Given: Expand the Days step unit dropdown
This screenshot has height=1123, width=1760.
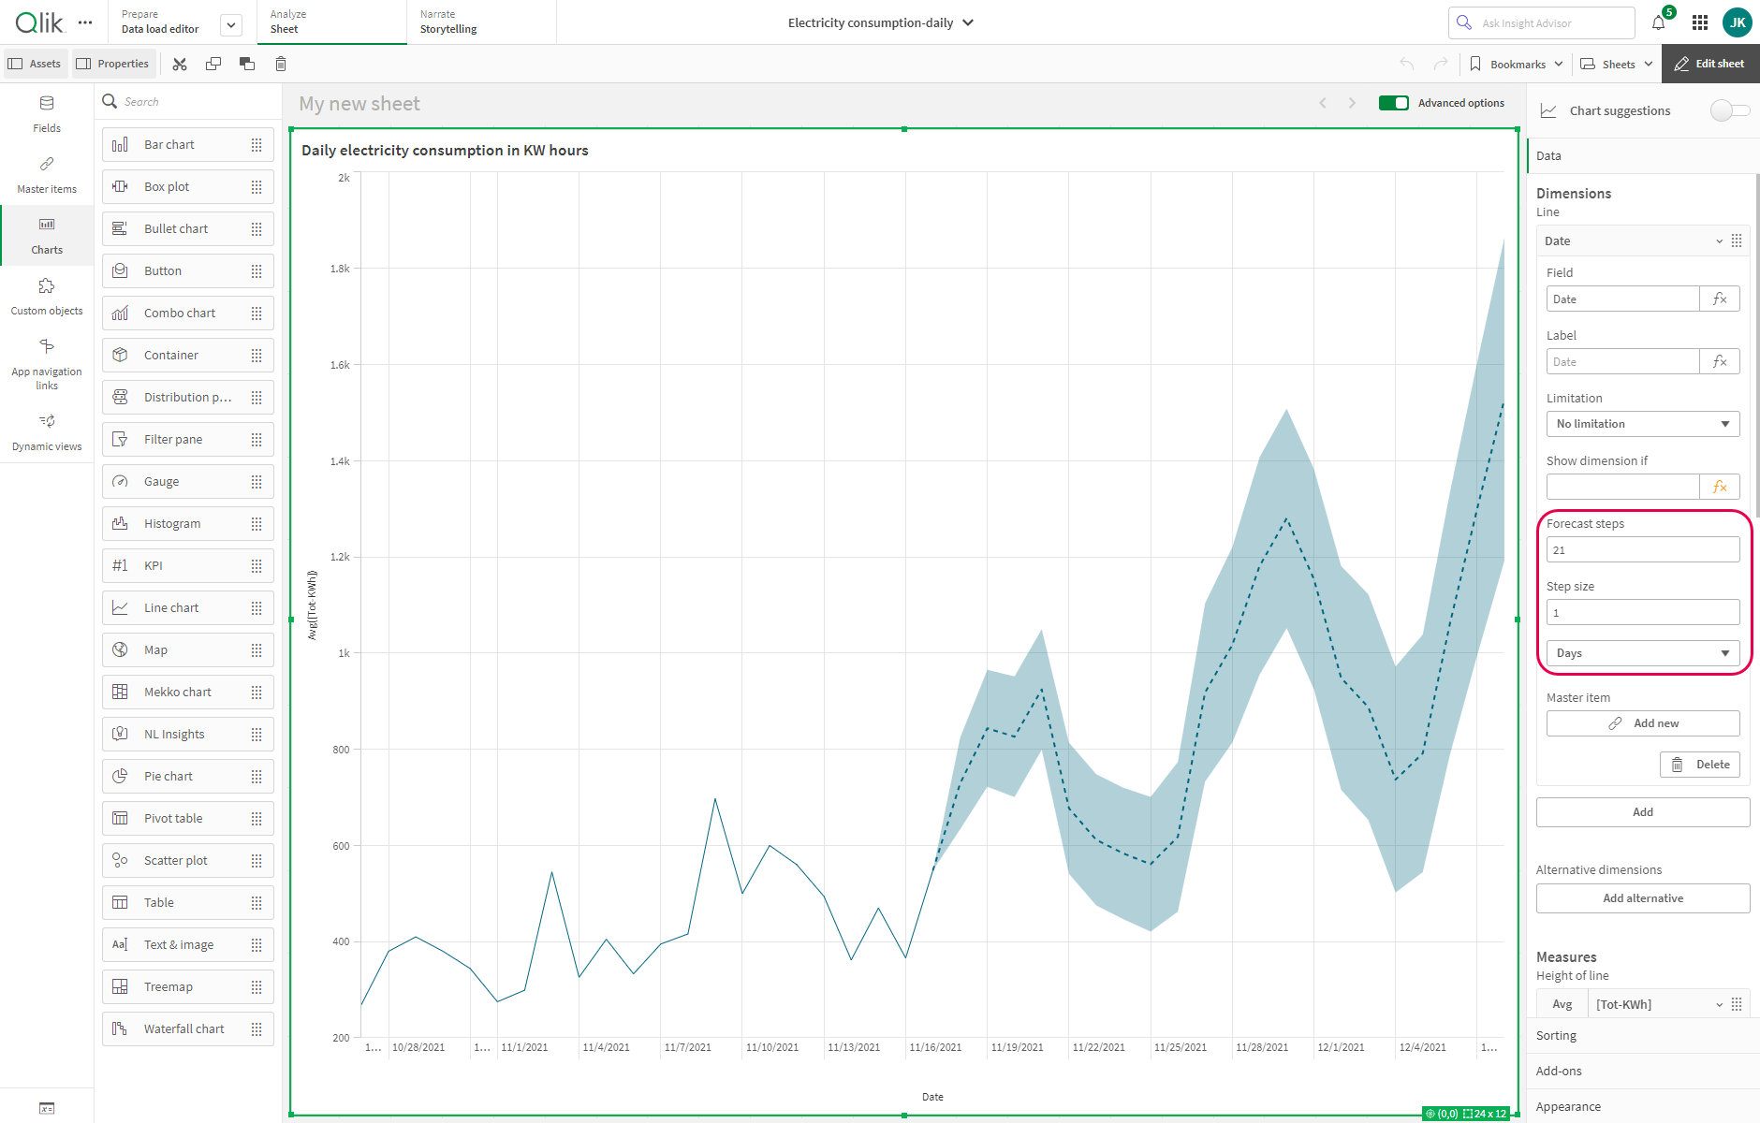Looking at the screenshot, I should 1642,653.
